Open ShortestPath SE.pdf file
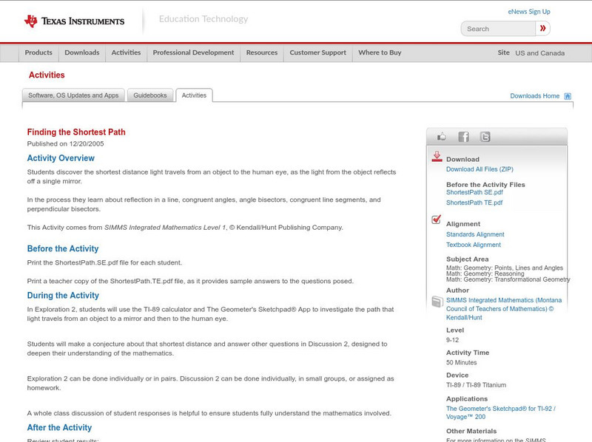This screenshot has width=592, height=442. point(474,192)
